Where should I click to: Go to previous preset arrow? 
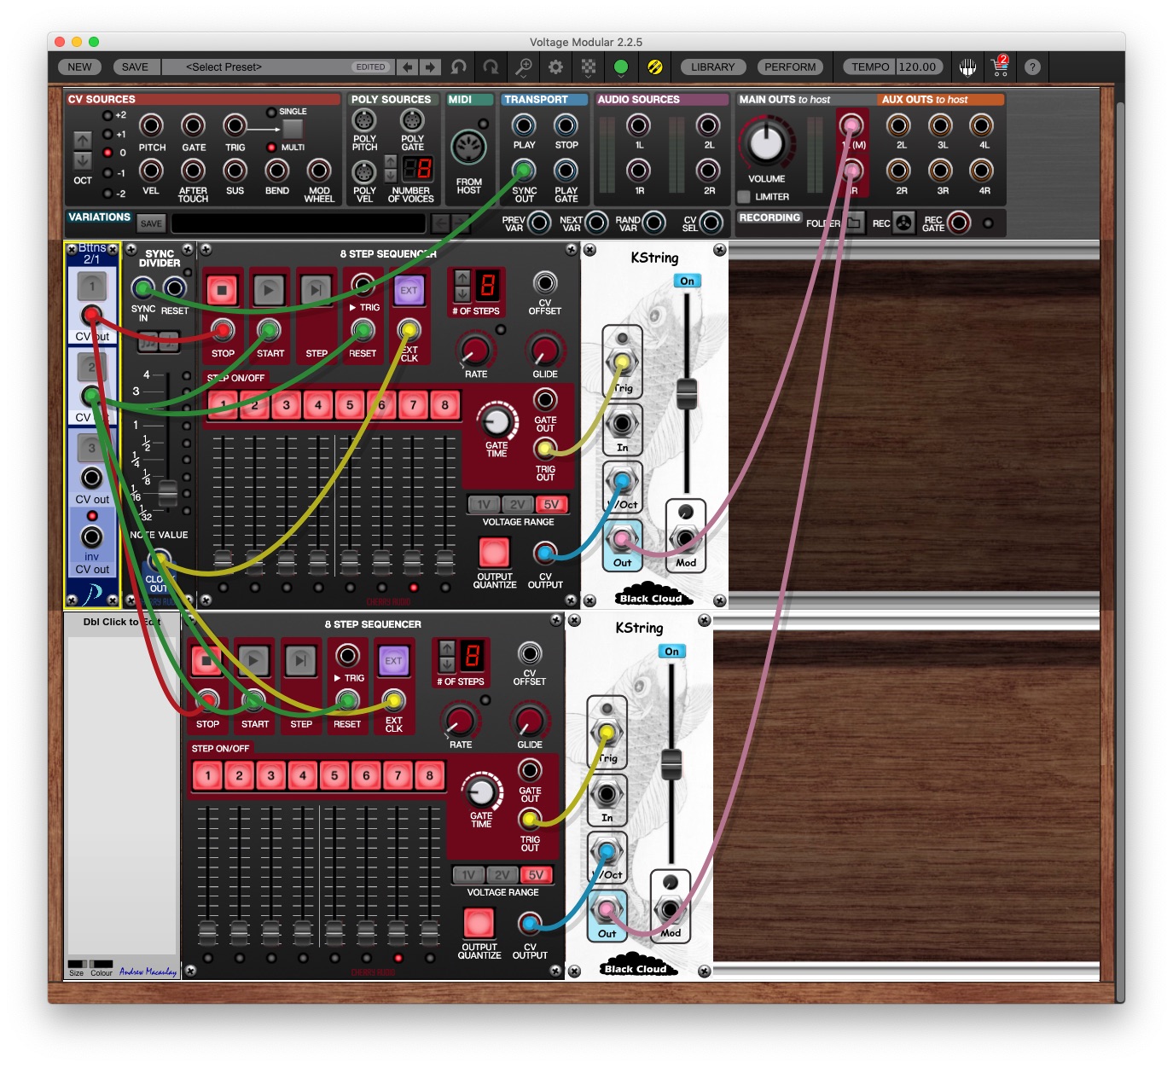coord(409,67)
